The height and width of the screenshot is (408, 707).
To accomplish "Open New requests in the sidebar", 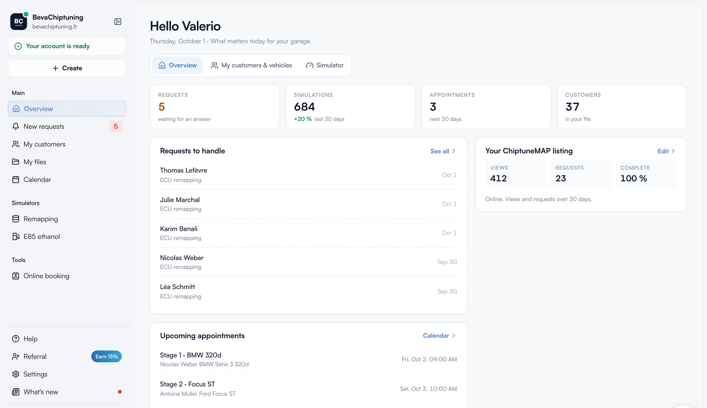I will (67, 126).
